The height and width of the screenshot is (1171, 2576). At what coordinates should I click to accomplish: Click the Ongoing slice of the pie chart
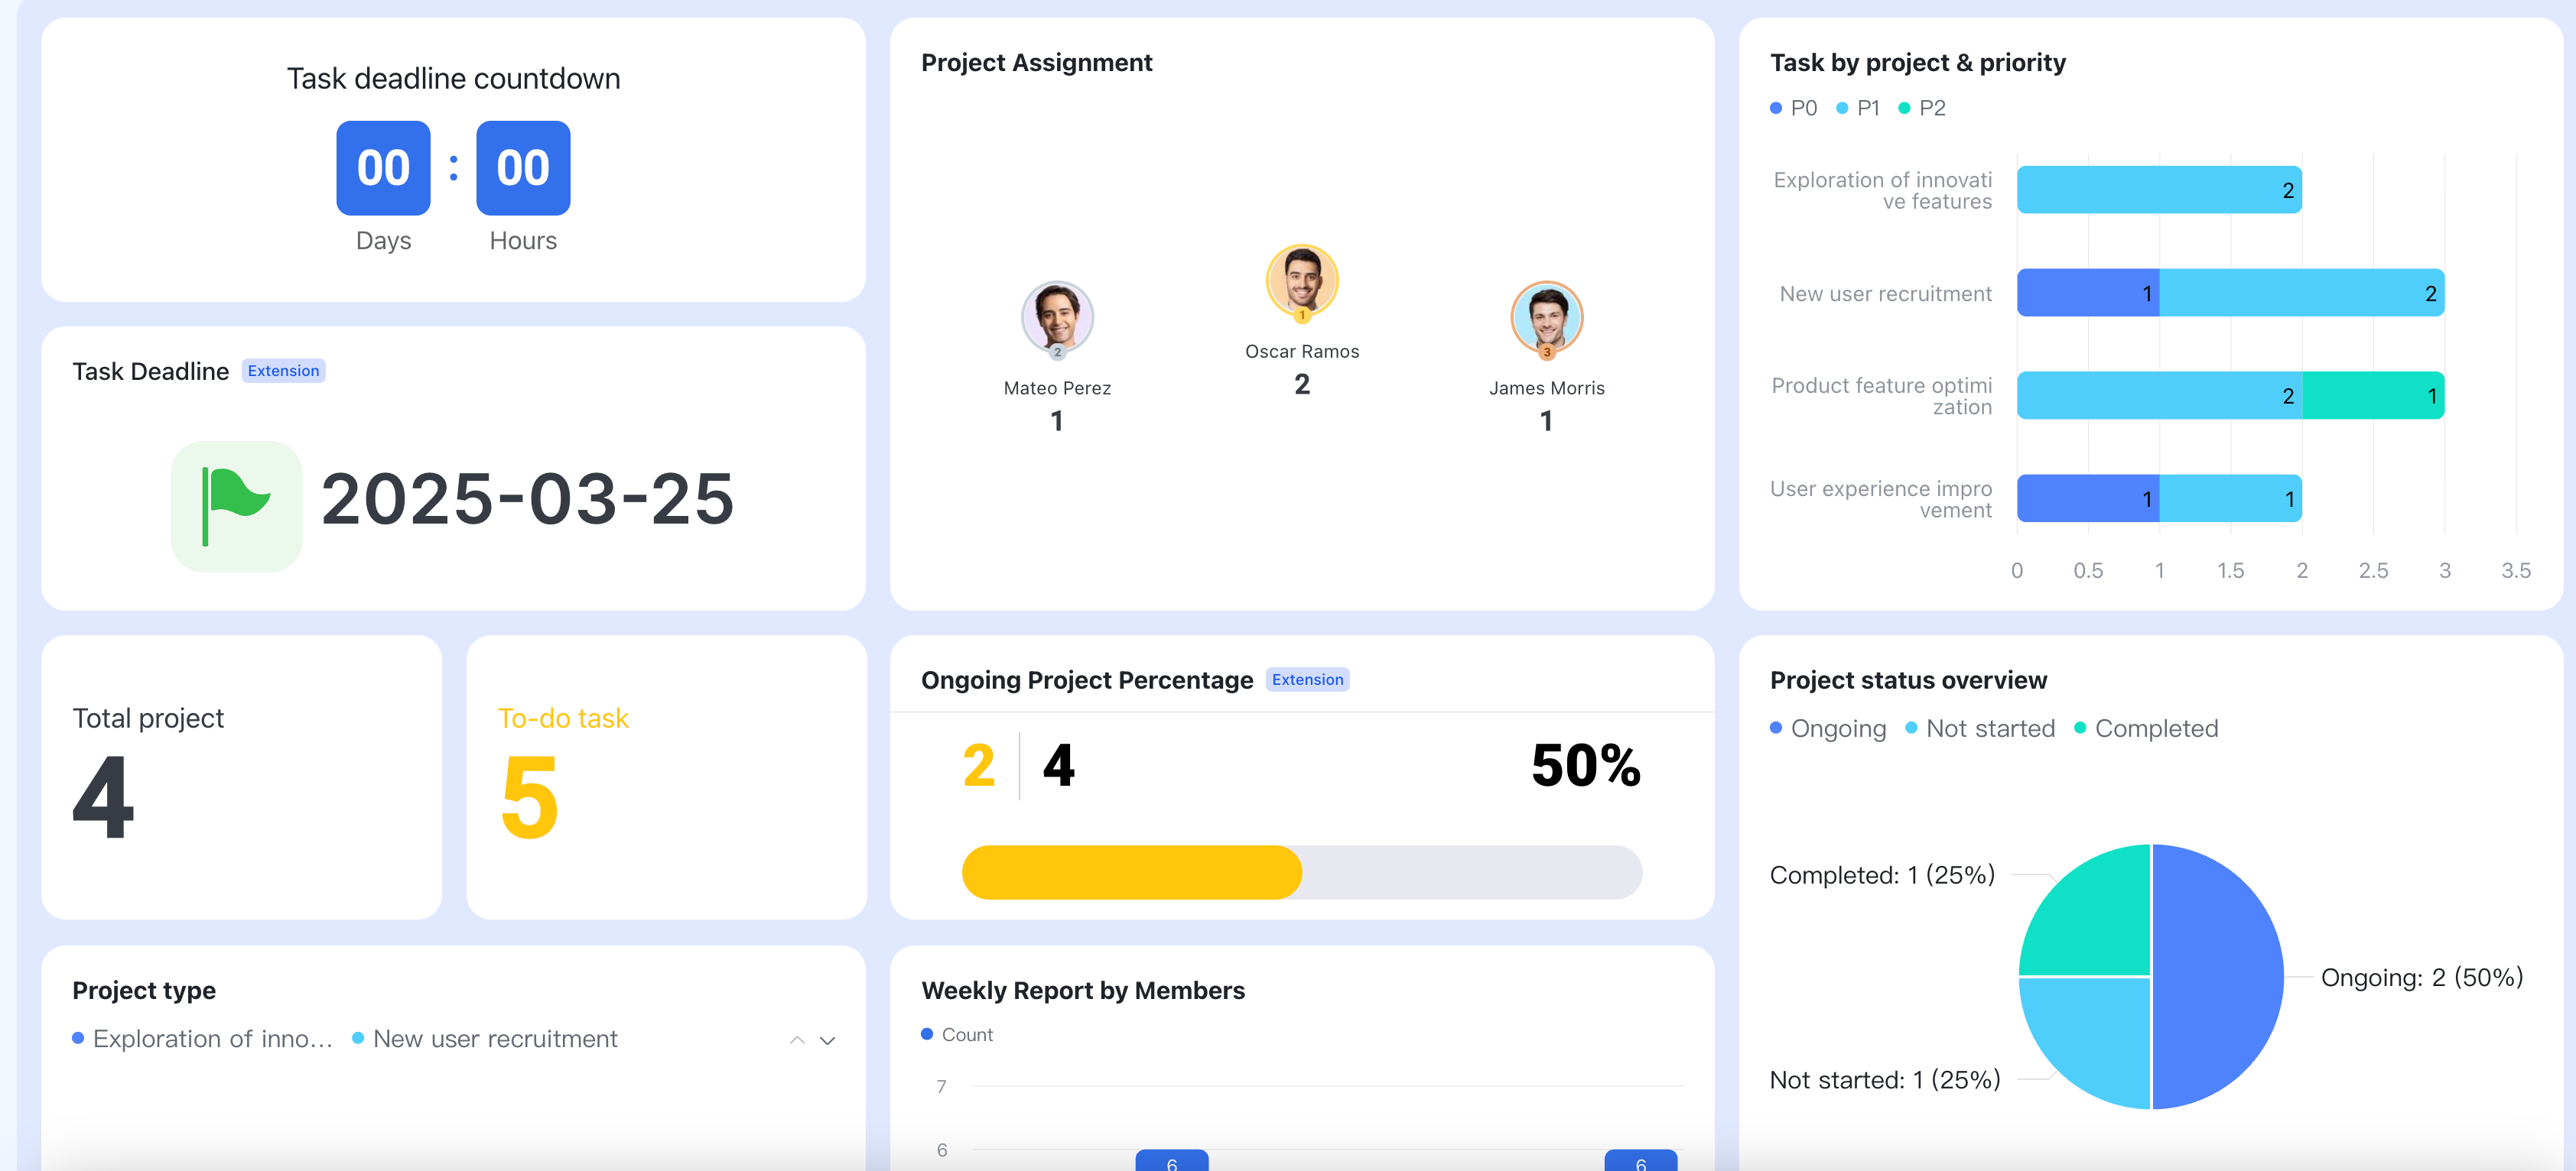point(2220,976)
